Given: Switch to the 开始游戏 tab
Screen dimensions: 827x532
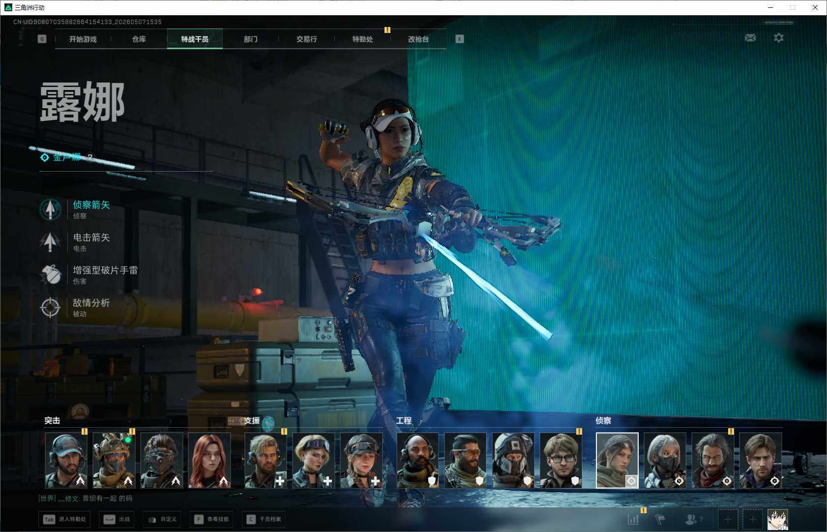Looking at the screenshot, I should 83,39.
